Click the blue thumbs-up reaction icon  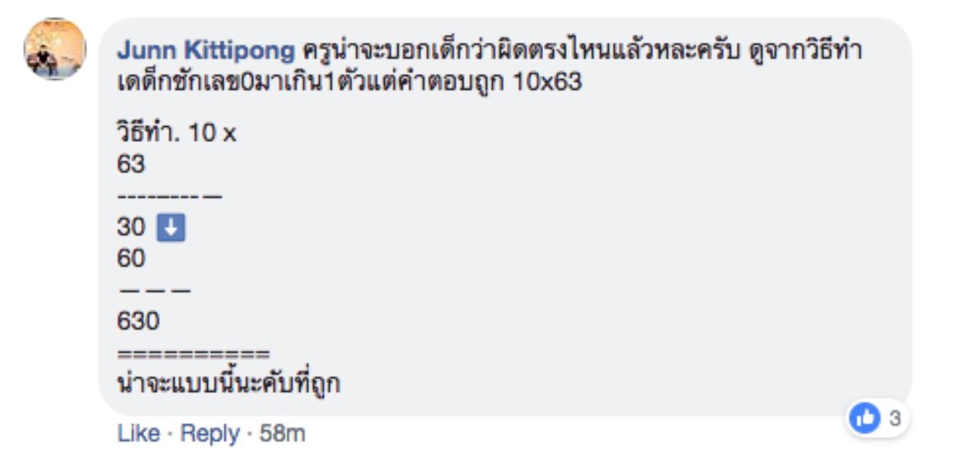pos(863,418)
